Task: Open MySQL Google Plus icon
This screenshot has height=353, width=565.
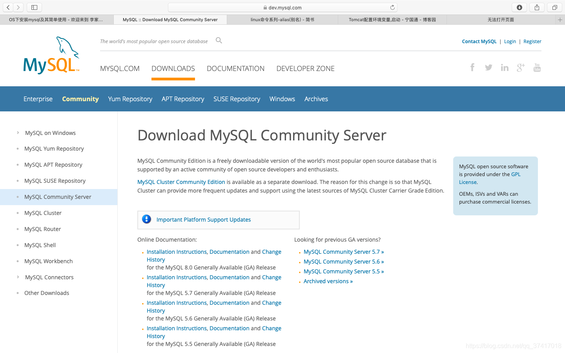Action: click(x=521, y=67)
